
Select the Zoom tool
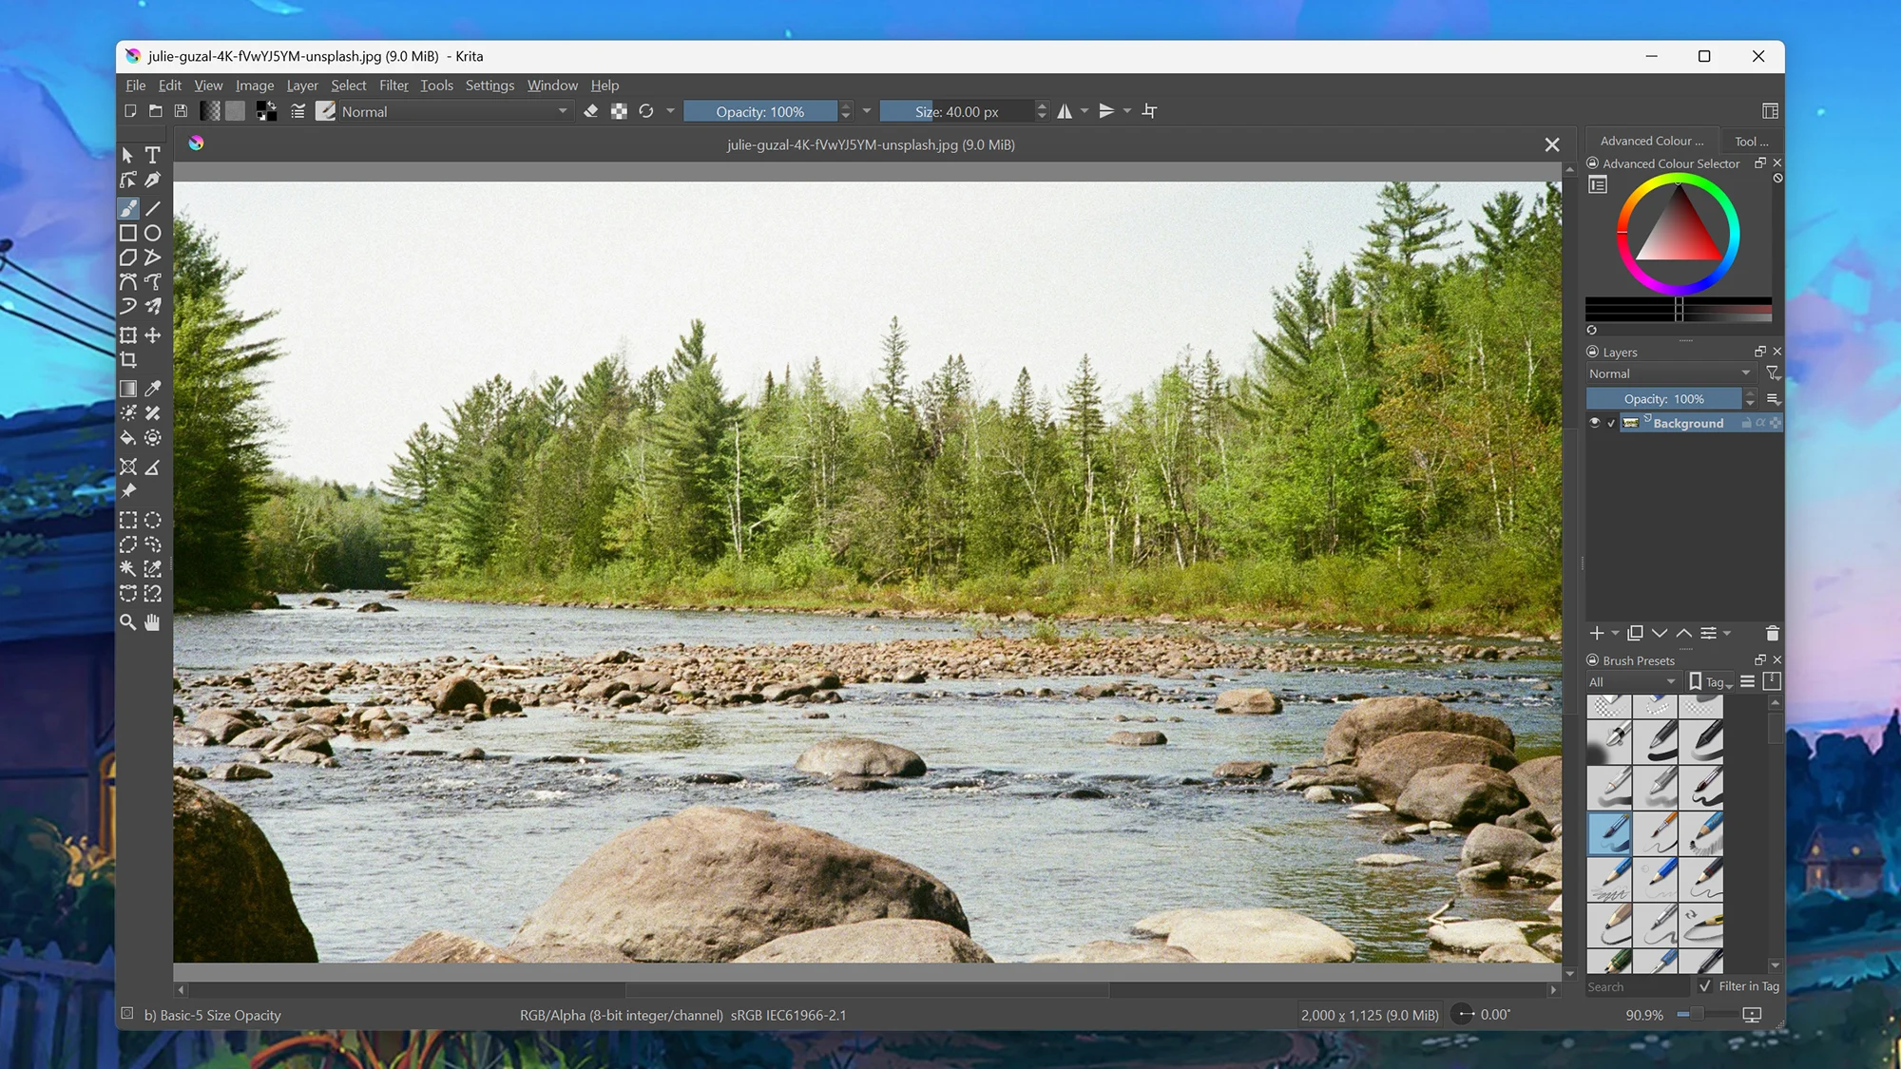[128, 622]
